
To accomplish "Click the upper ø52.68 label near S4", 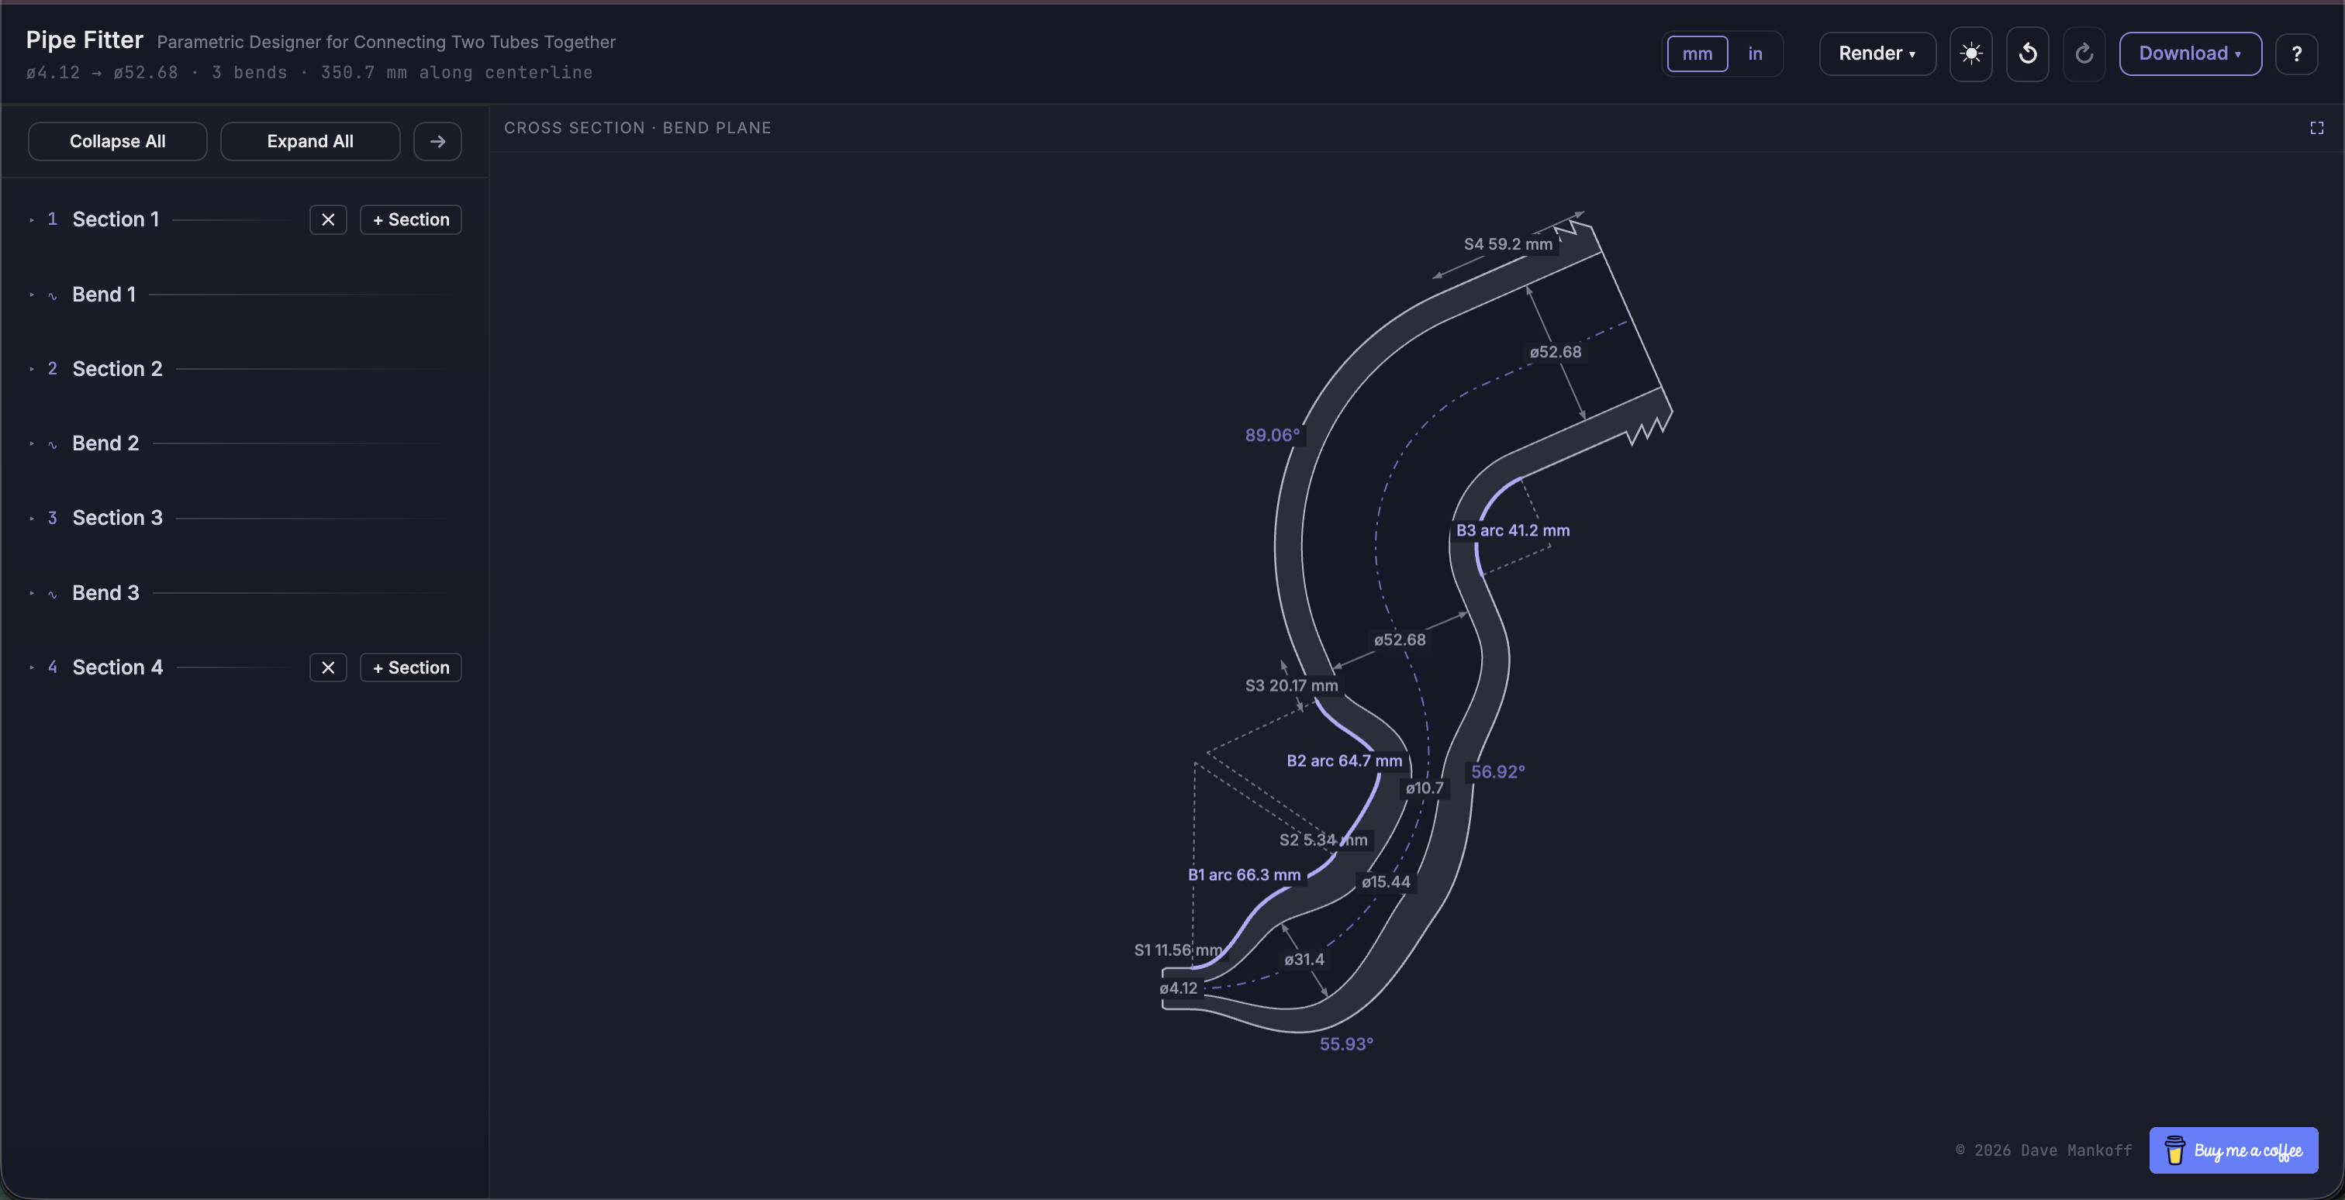I will pos(1556,352).
